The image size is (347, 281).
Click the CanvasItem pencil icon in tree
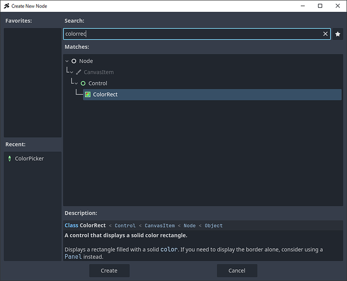[79, 72]
